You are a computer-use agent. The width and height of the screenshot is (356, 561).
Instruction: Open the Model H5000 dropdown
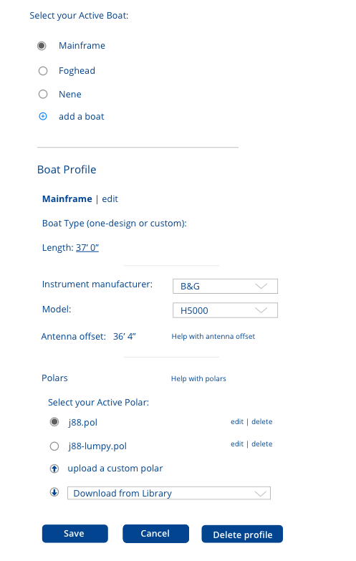pyautogui.click(x=225, y=310)
